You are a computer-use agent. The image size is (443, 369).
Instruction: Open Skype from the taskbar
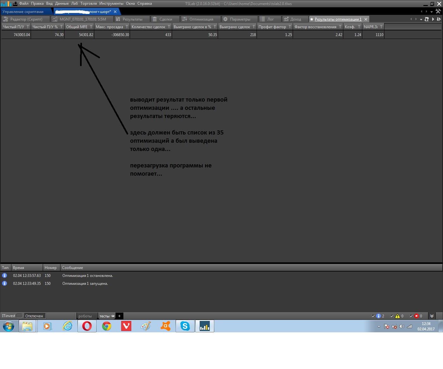pyautogui.click(x=185, y=326)
